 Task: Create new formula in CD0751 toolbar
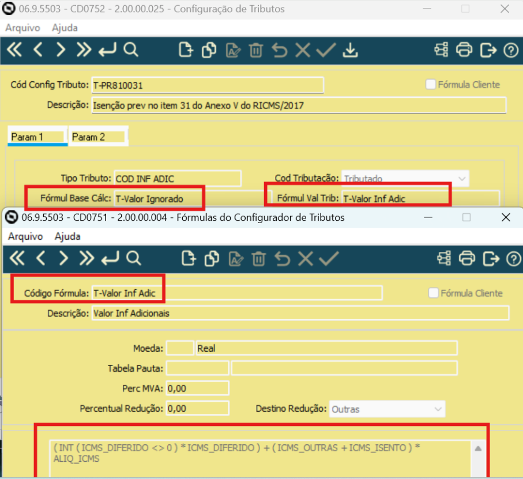(189, 259)
